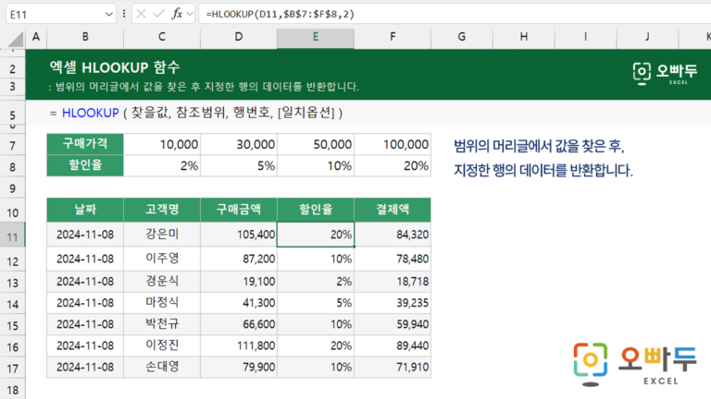Image resolution: width=711 pixels, height=399 pixels.
Task: Select cell with 30,000 in row 7
Action: [x=239, y=144]
